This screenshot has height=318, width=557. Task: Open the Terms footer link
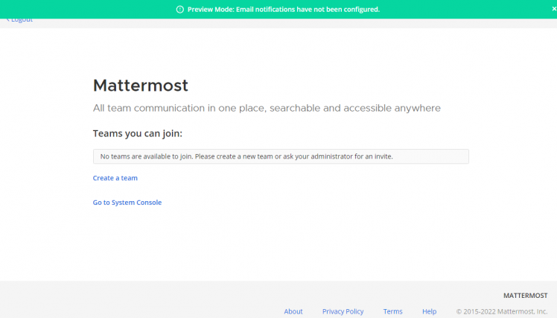click(392, 311)
